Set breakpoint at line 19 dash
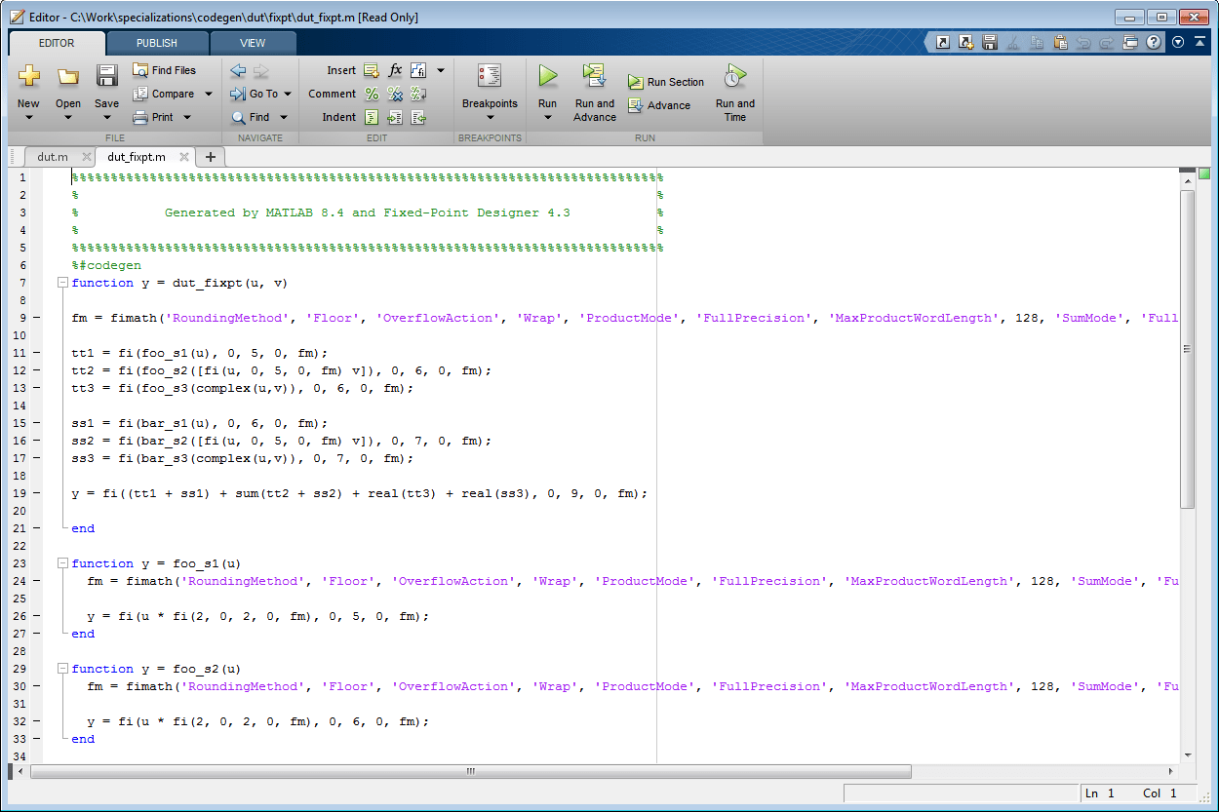This screenshot has width=1219, height=812. pos(36,493)
